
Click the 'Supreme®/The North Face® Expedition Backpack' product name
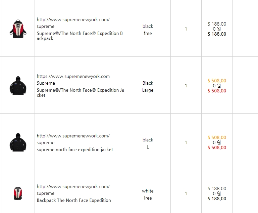pos(80,36)
